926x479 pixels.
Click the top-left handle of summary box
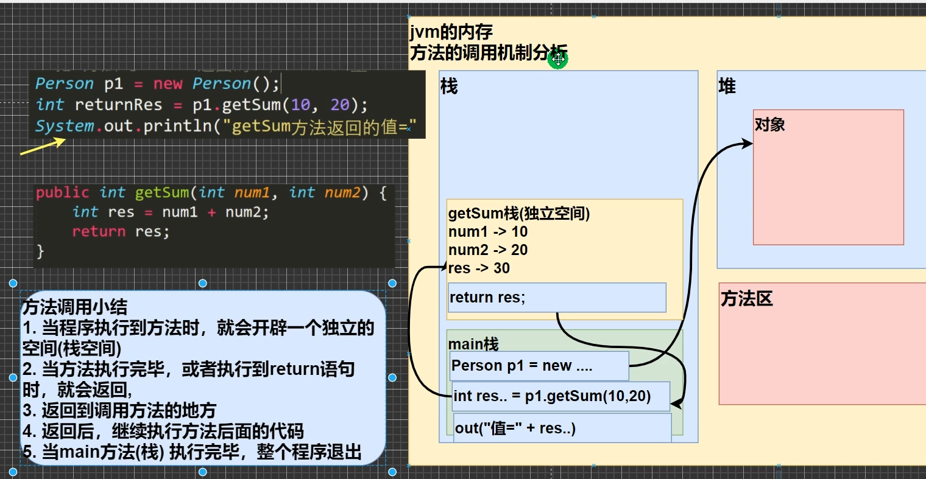[13, 283]
